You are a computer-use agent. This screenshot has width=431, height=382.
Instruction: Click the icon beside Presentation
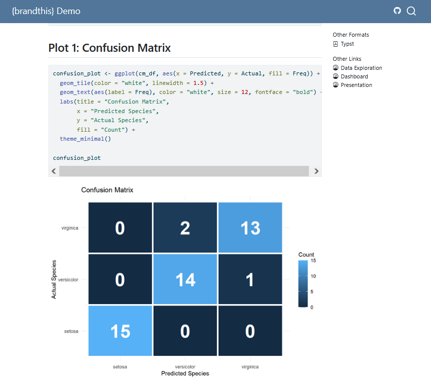336,85
